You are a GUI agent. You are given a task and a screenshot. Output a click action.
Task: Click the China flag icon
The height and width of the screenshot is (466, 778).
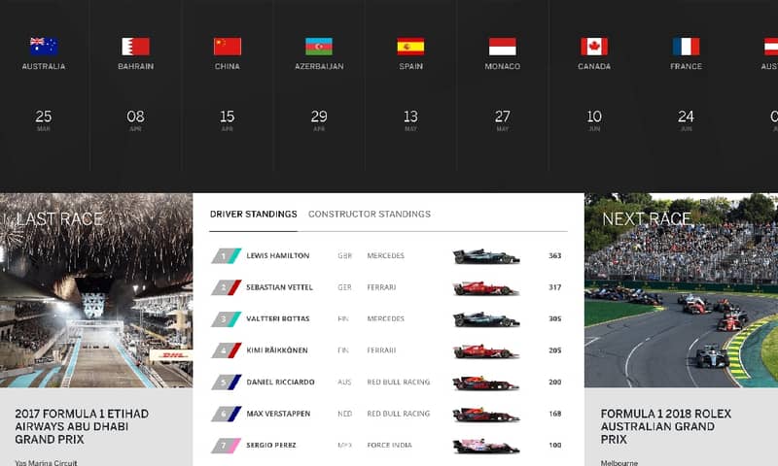click(x=228, y=47)
